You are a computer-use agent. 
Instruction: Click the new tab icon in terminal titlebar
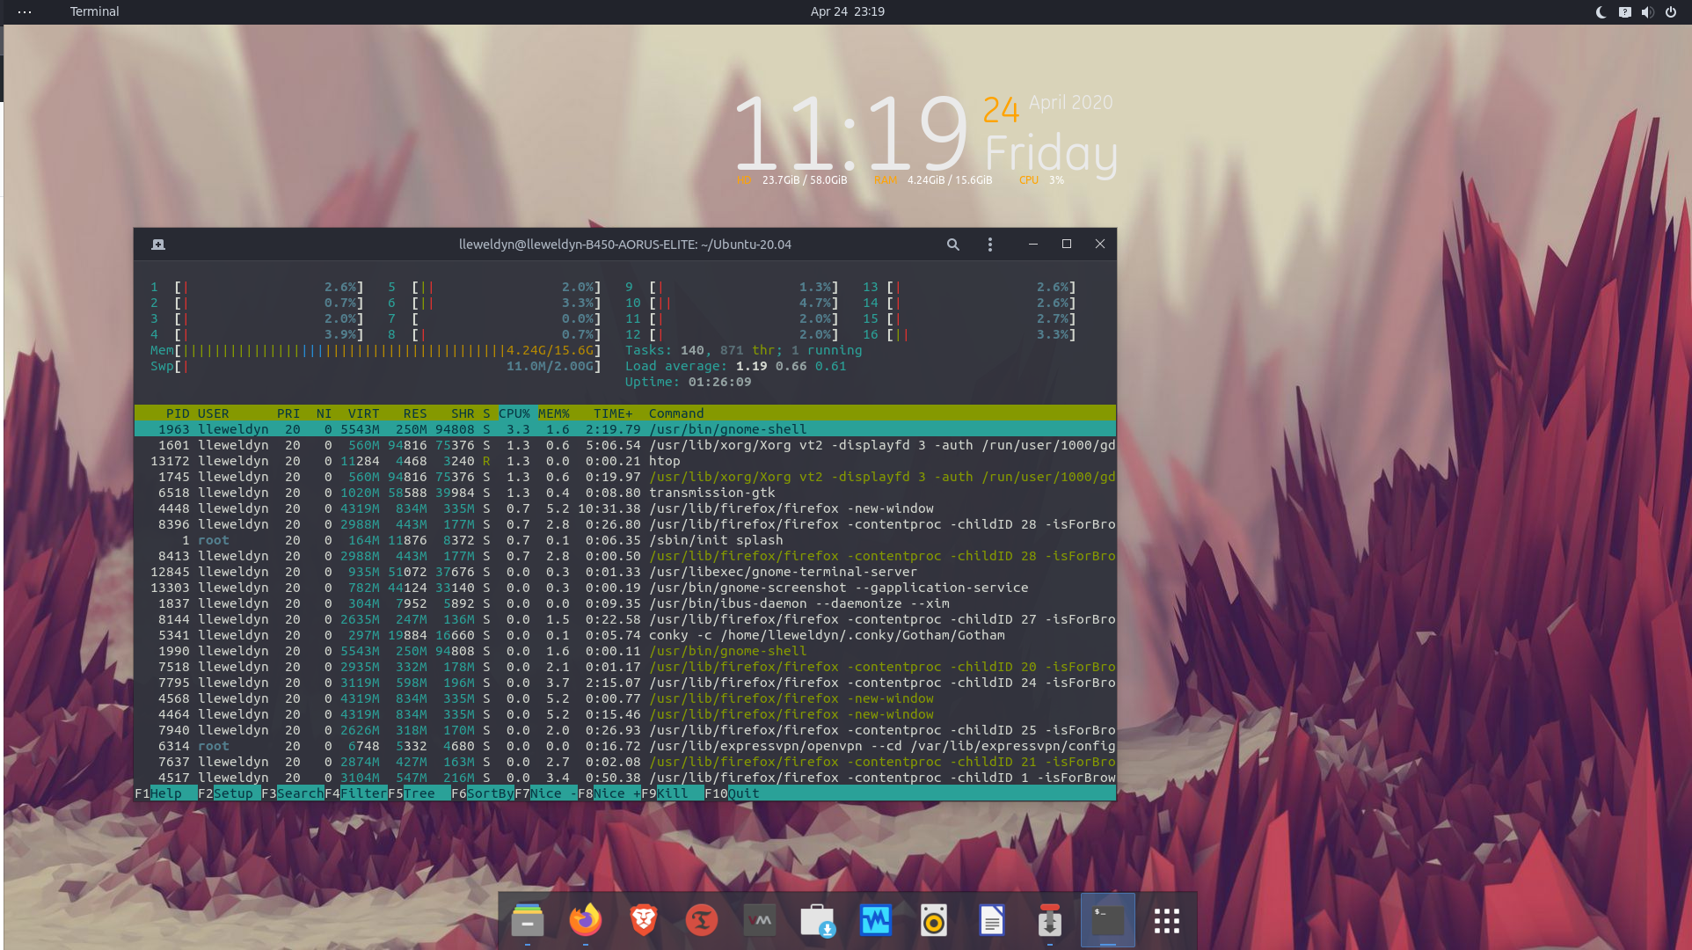tap(158, 245)
